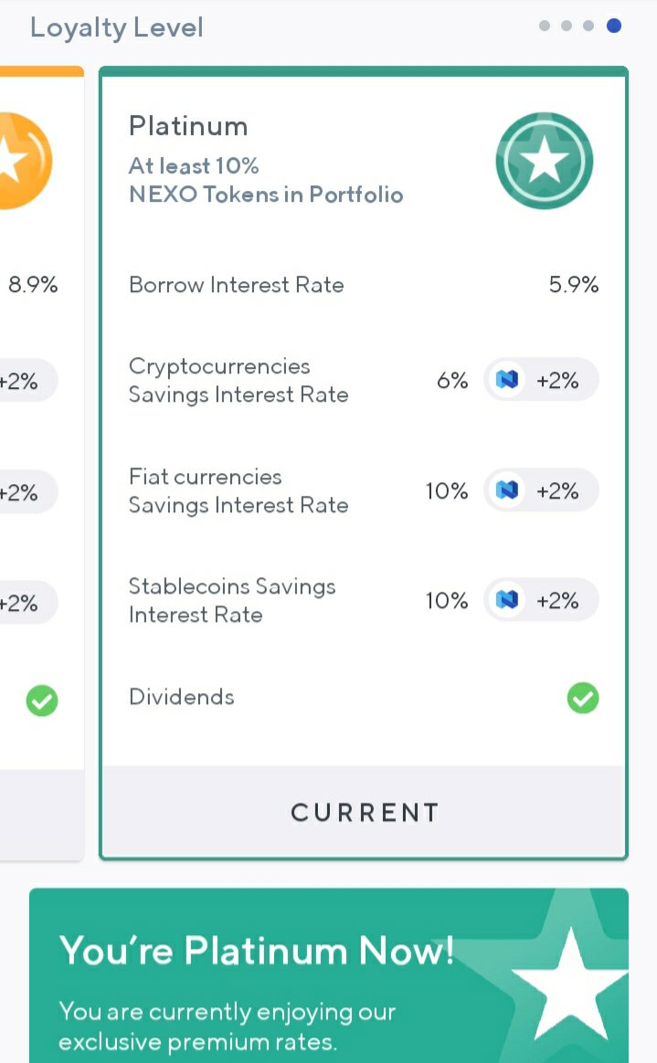657x1063 pixels.
Task: Tap the CURRENT button on Platinum card
Action: [x=364, y=812]
